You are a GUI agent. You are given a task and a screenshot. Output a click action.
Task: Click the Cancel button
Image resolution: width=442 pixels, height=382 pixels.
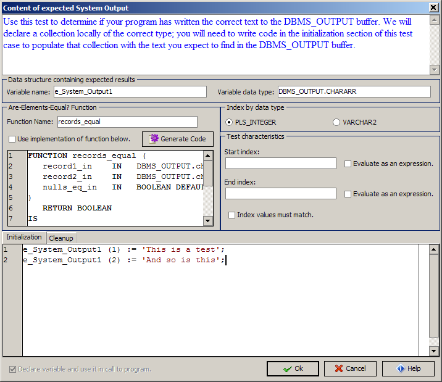click(349, 368)
